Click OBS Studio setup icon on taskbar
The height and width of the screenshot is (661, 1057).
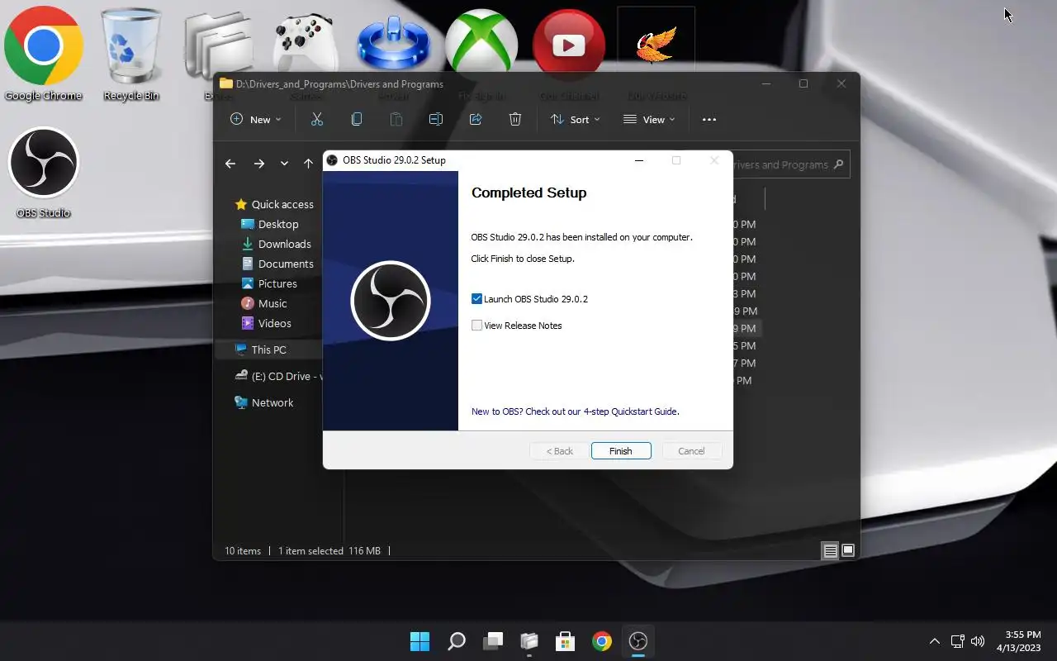pos(638,641)
